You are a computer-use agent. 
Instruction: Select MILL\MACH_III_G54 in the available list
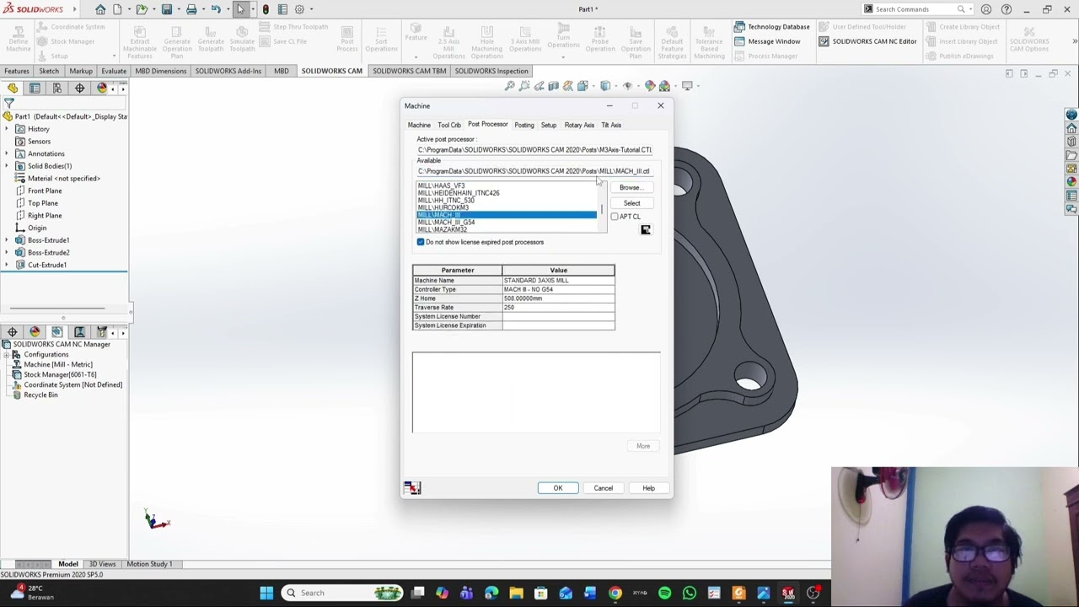(447, 223)
